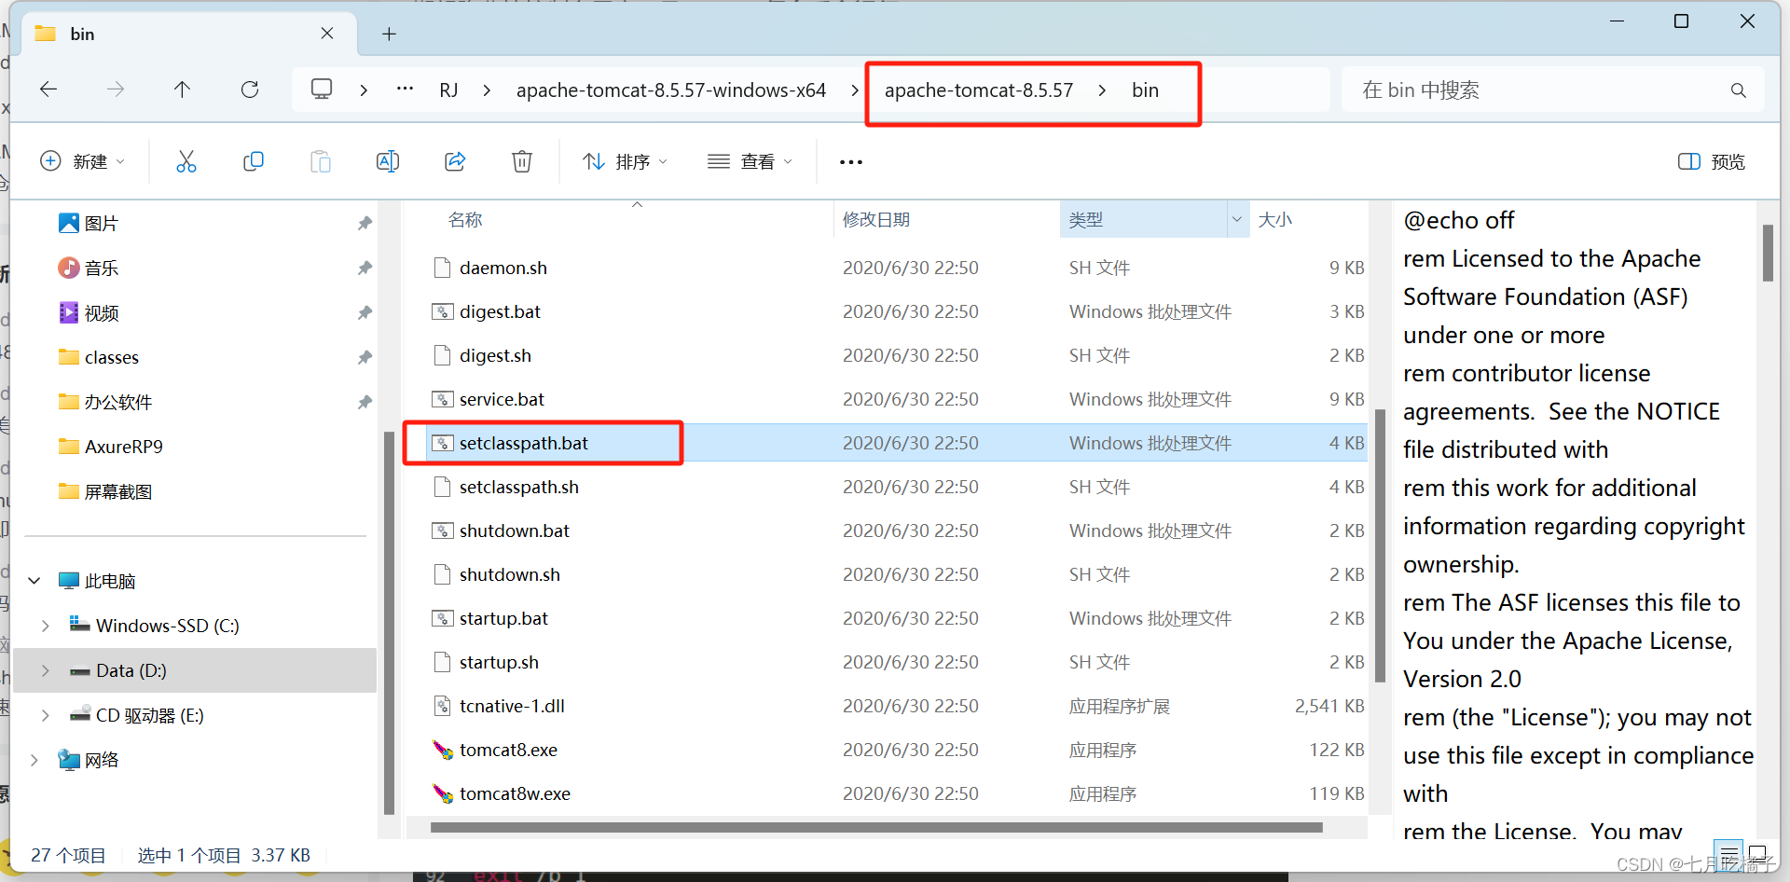
Task: Click the preview pane vertical scrollbar
Action: click(1768, 253)
